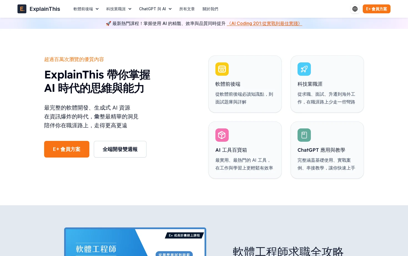Click the blue rocket icon
408x256 pixels.
tap(304, 69)
